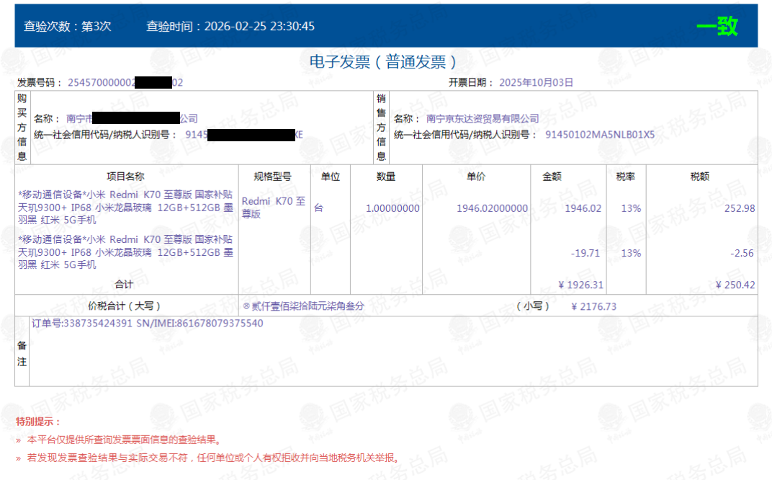Click the 开票日期 value 2025年10月03日
The height and width of the screenshot is (480, 772).
[536, 83]
